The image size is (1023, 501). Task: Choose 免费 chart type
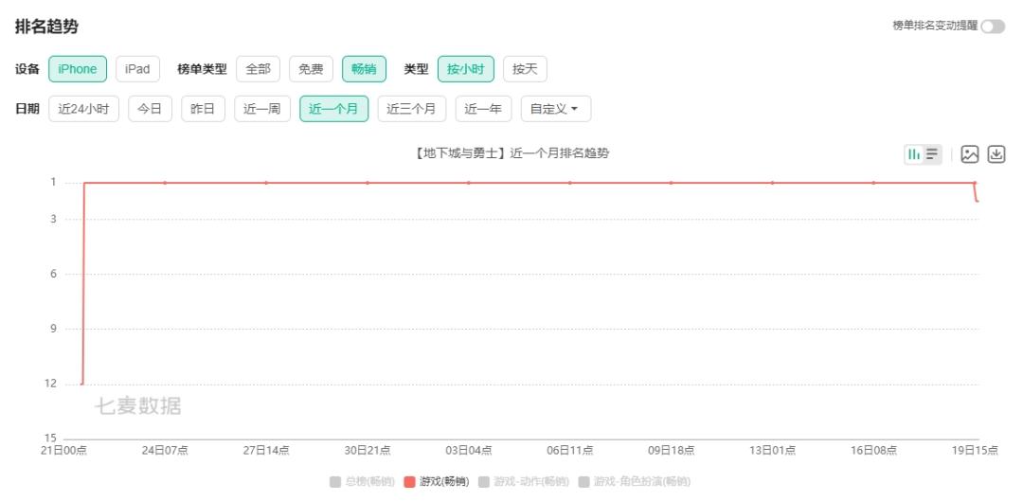[x=311, y=69]
